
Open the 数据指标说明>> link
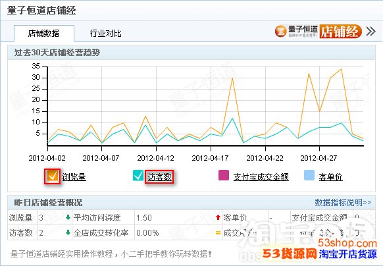tap(343, 202)
